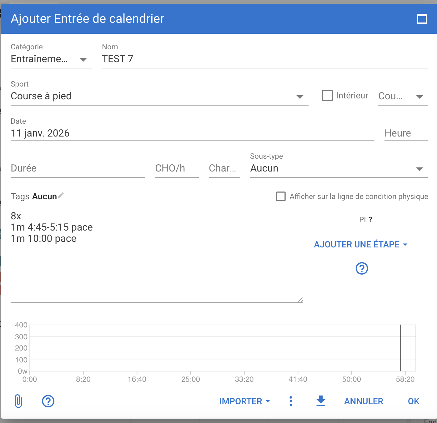Click the ANNULER button

[x=364, y=401]
